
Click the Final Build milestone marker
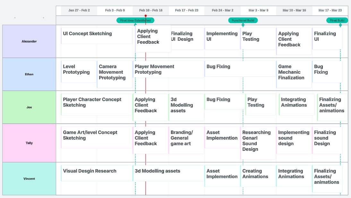click(337, 21)
